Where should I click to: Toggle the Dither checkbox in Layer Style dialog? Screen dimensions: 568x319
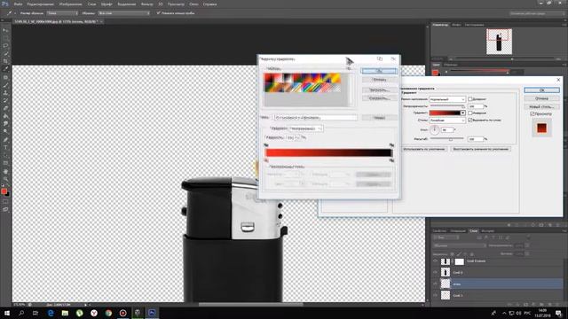469,98
